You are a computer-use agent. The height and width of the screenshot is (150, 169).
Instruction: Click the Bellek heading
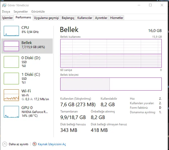pos(69,29)
